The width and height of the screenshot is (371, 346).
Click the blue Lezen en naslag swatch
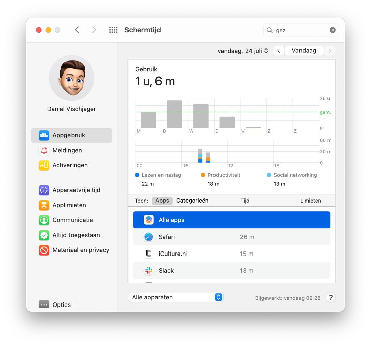pyautogui.click(x=137, y=175)
